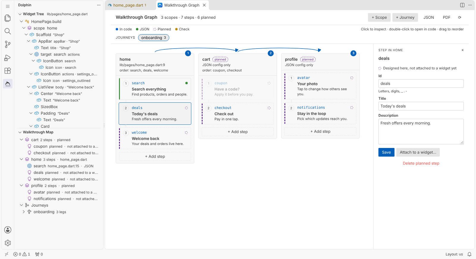Add step to the cart scope
Viewport: 476px width, 259px height.
[x=238, y=132]
